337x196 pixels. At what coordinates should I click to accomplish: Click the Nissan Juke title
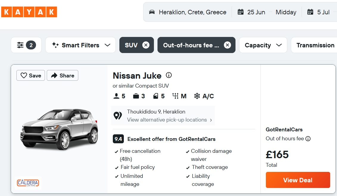point(137,76)
